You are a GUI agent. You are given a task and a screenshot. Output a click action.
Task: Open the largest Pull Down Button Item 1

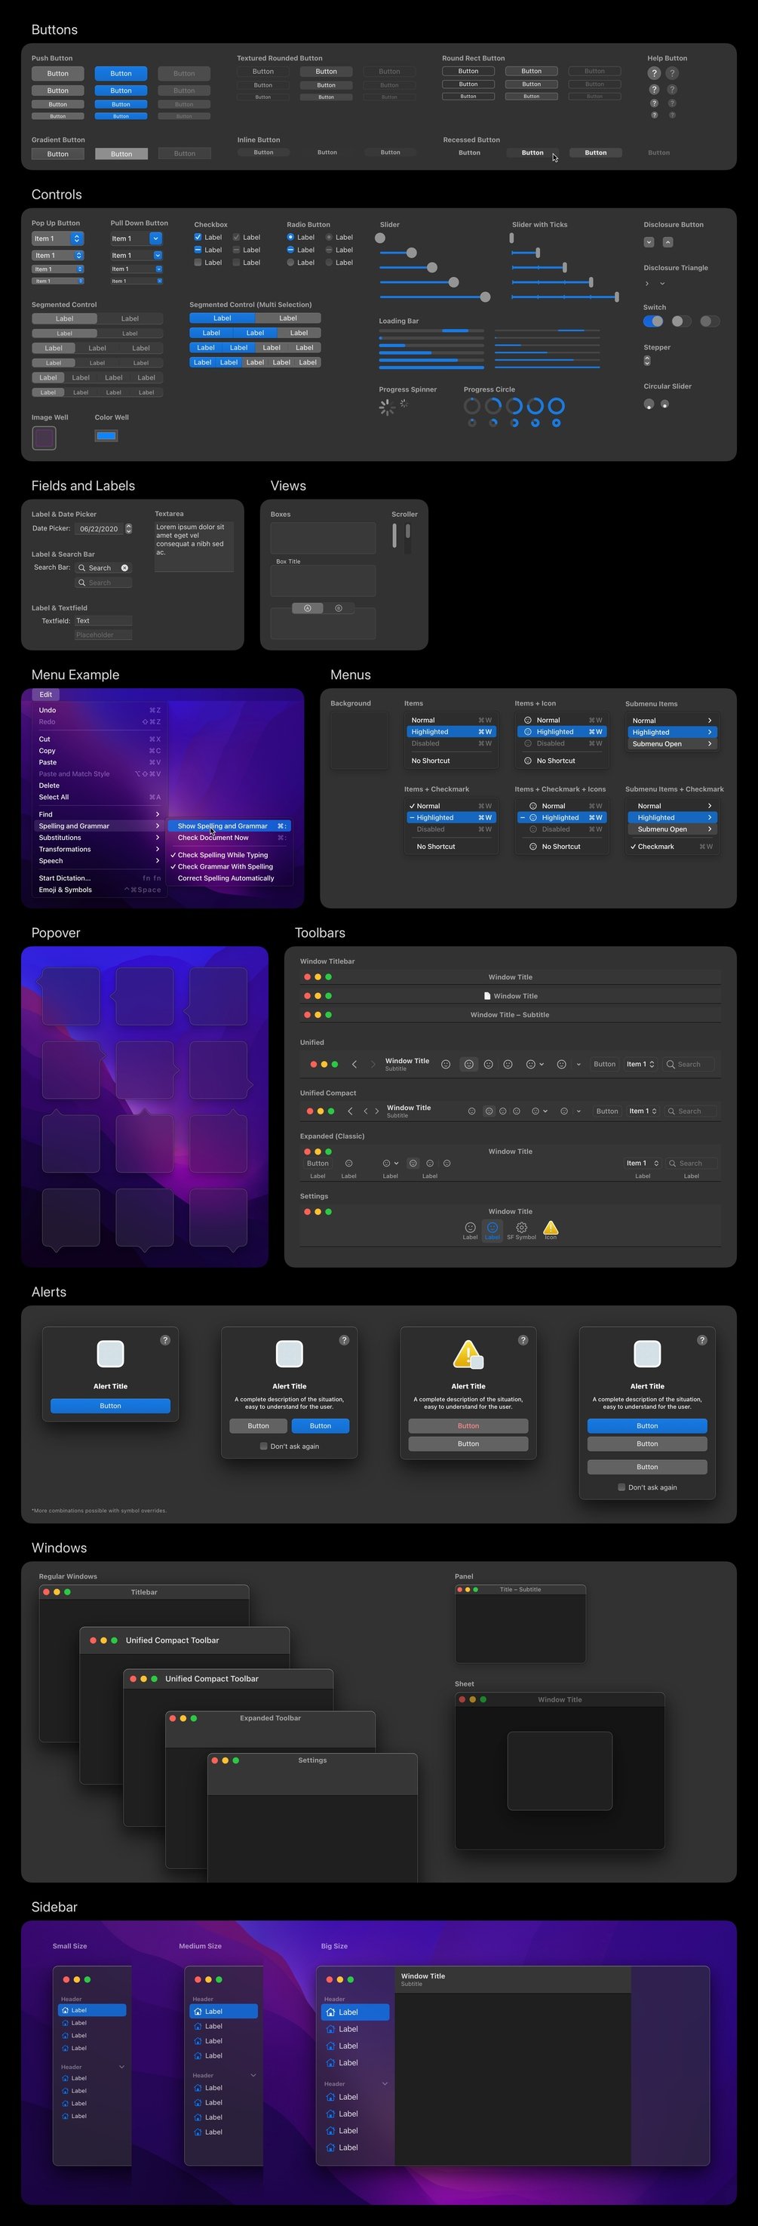click(x=136, y=238)
